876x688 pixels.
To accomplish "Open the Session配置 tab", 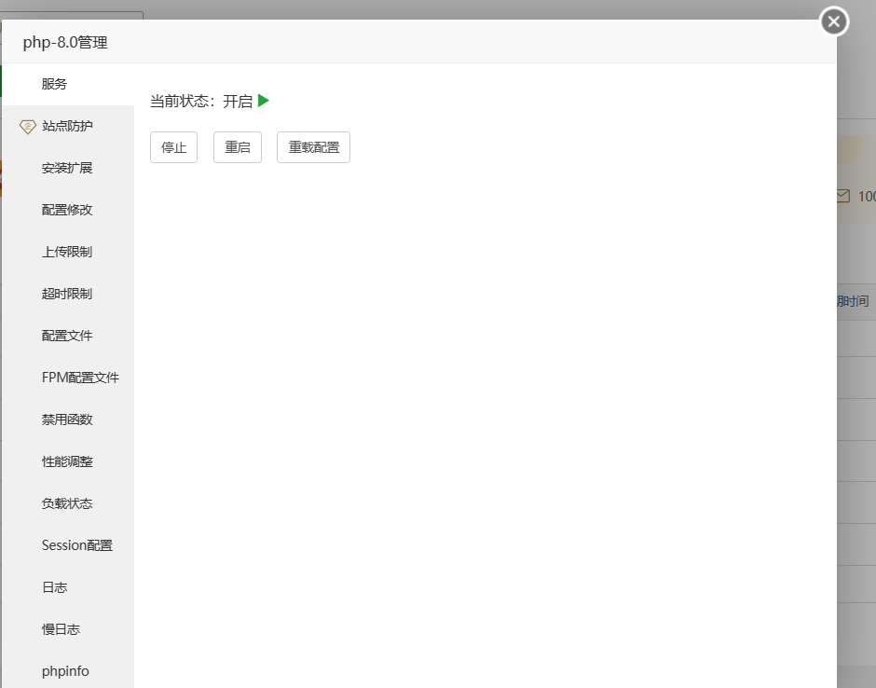I will click(68, 545).
